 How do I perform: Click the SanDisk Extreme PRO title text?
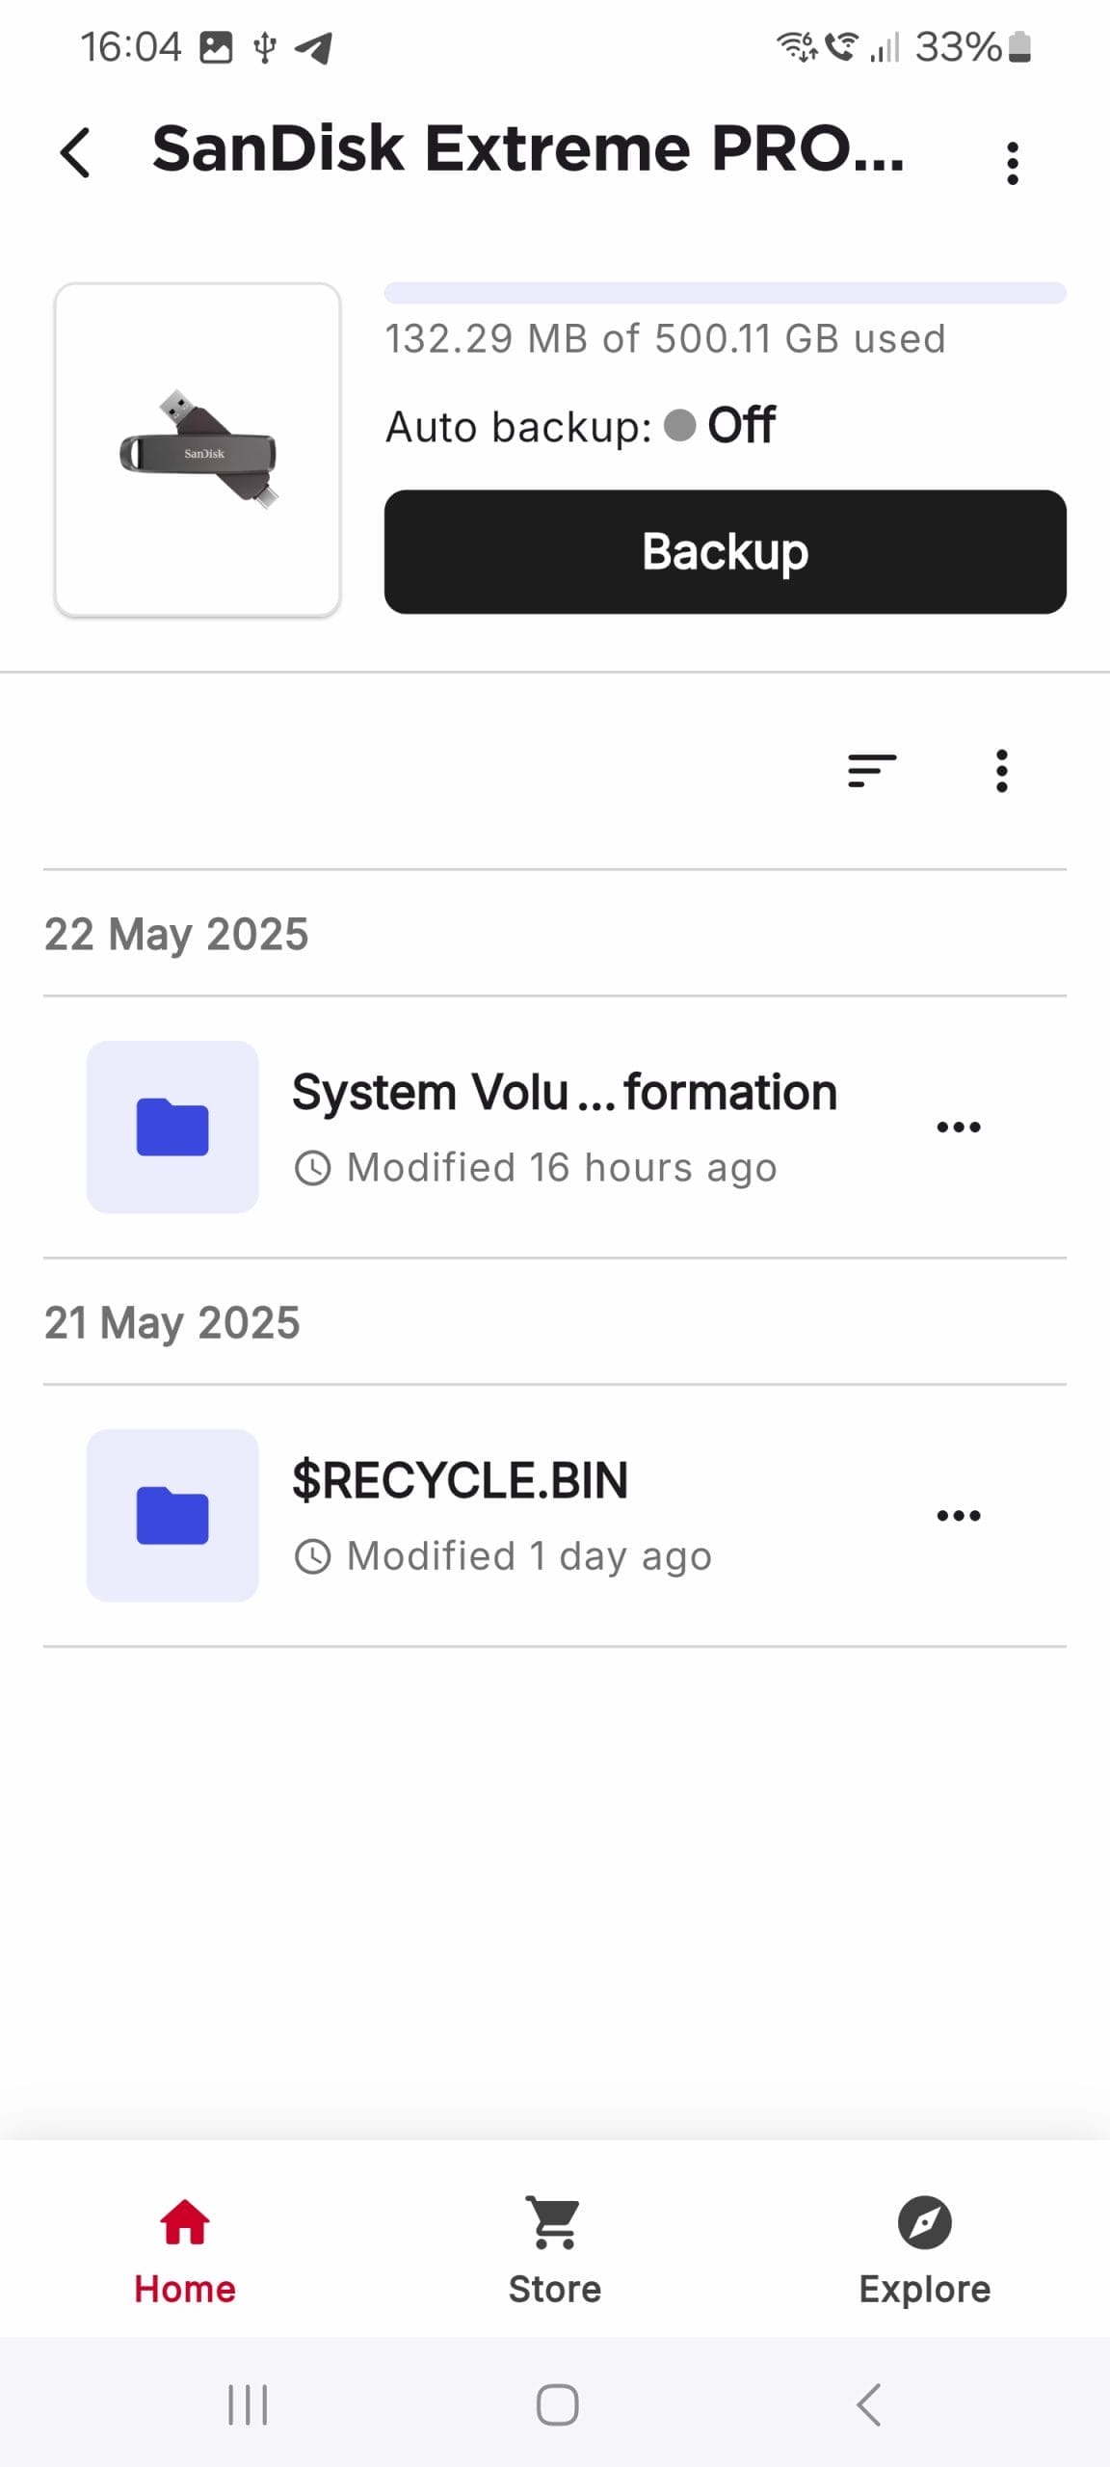[528, 149]
